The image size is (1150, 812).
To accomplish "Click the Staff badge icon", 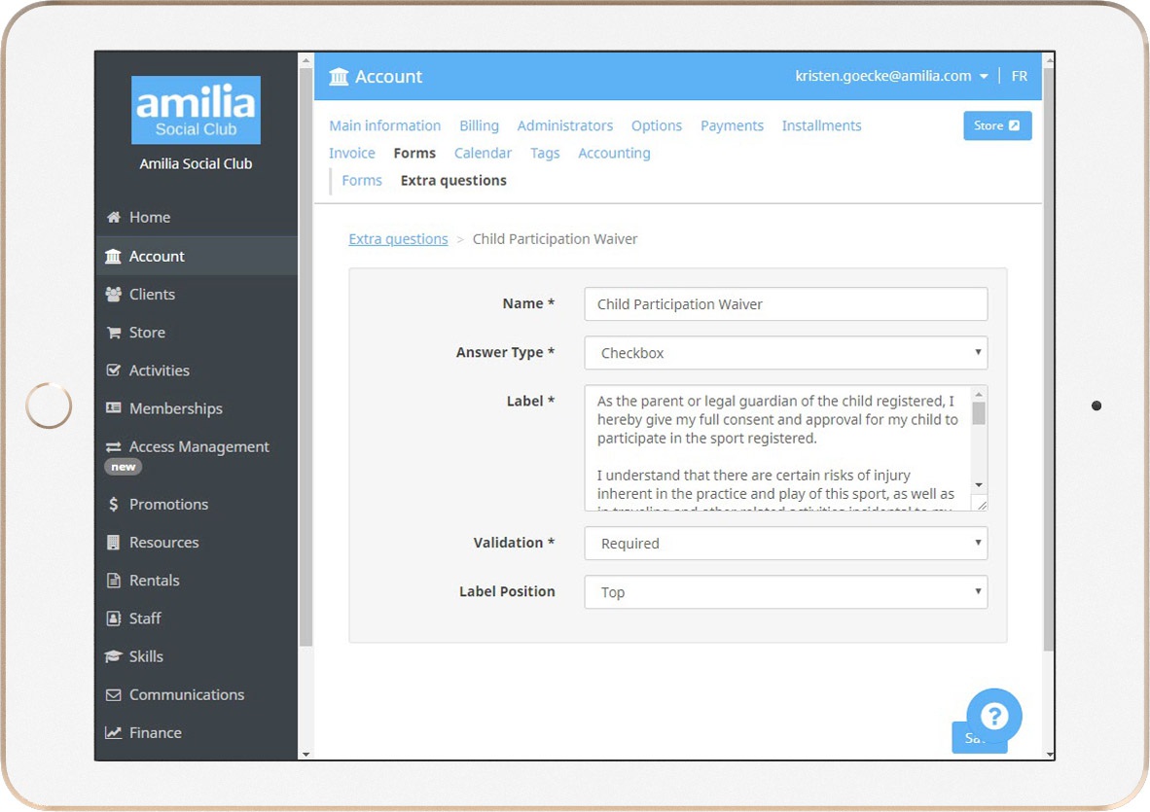I will (113, 618).
